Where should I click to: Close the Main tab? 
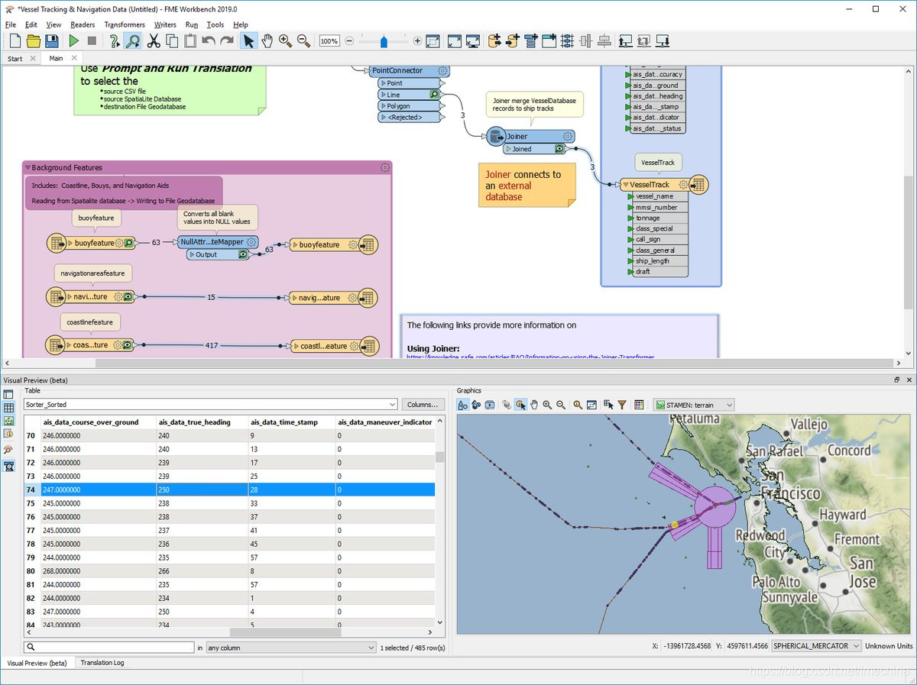74,58
